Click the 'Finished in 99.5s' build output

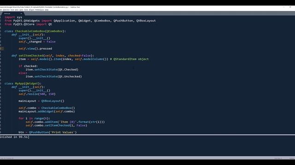[14, 137]
